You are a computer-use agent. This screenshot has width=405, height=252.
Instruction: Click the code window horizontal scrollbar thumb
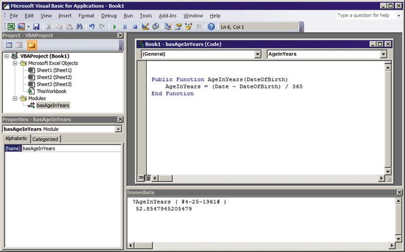166,178
